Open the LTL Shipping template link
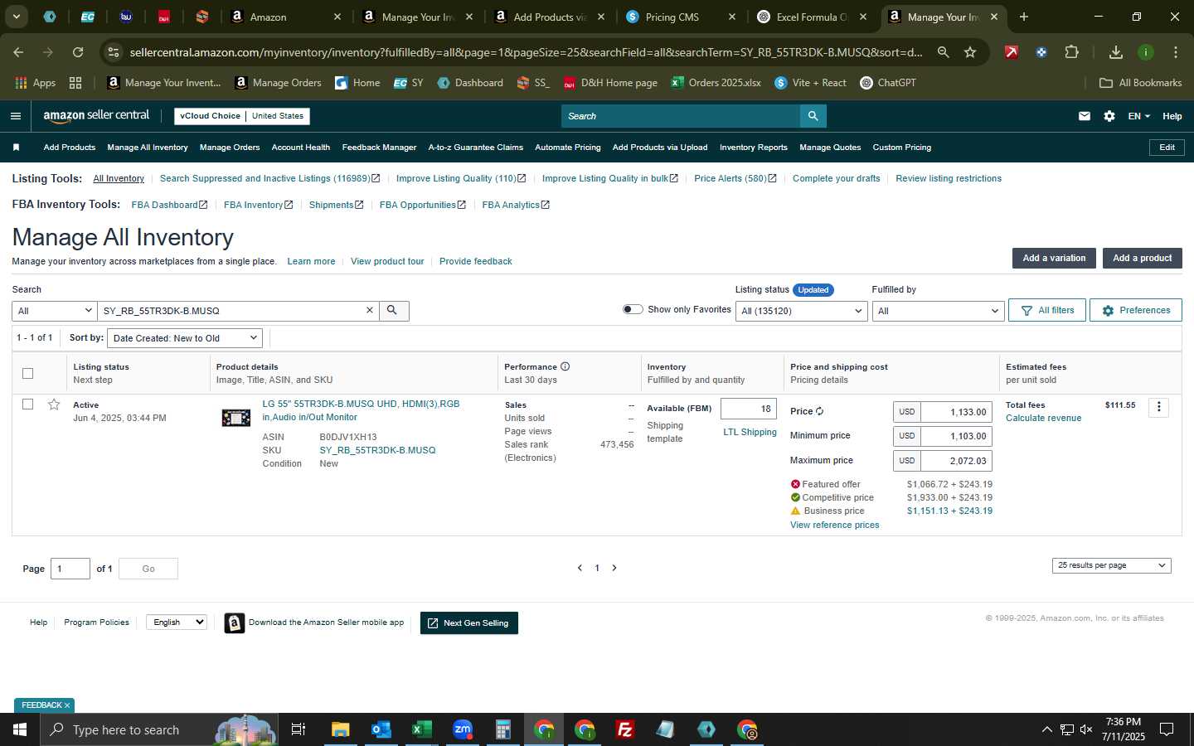1194x746 pixels. pyautogui.click(x=750, y=432)
